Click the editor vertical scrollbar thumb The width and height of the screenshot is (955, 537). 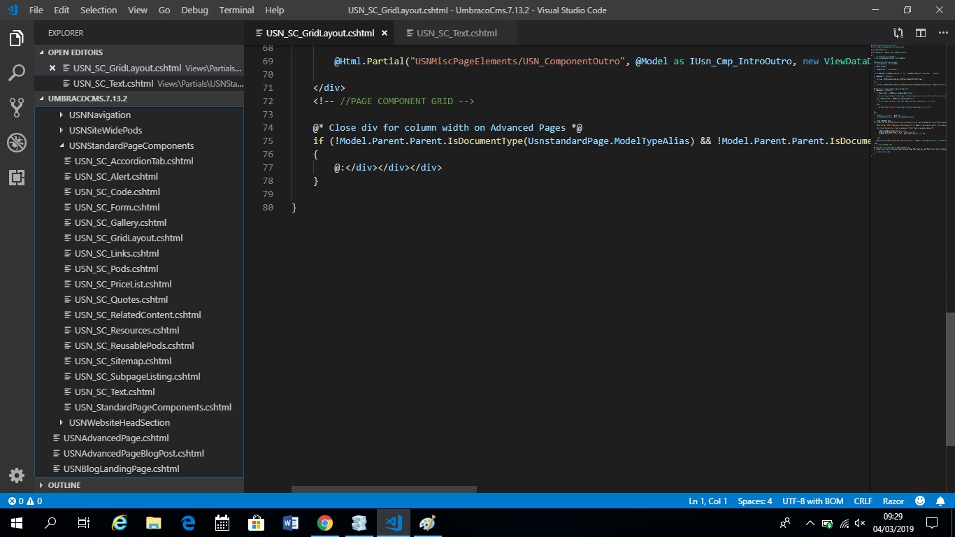coord(950,379)
